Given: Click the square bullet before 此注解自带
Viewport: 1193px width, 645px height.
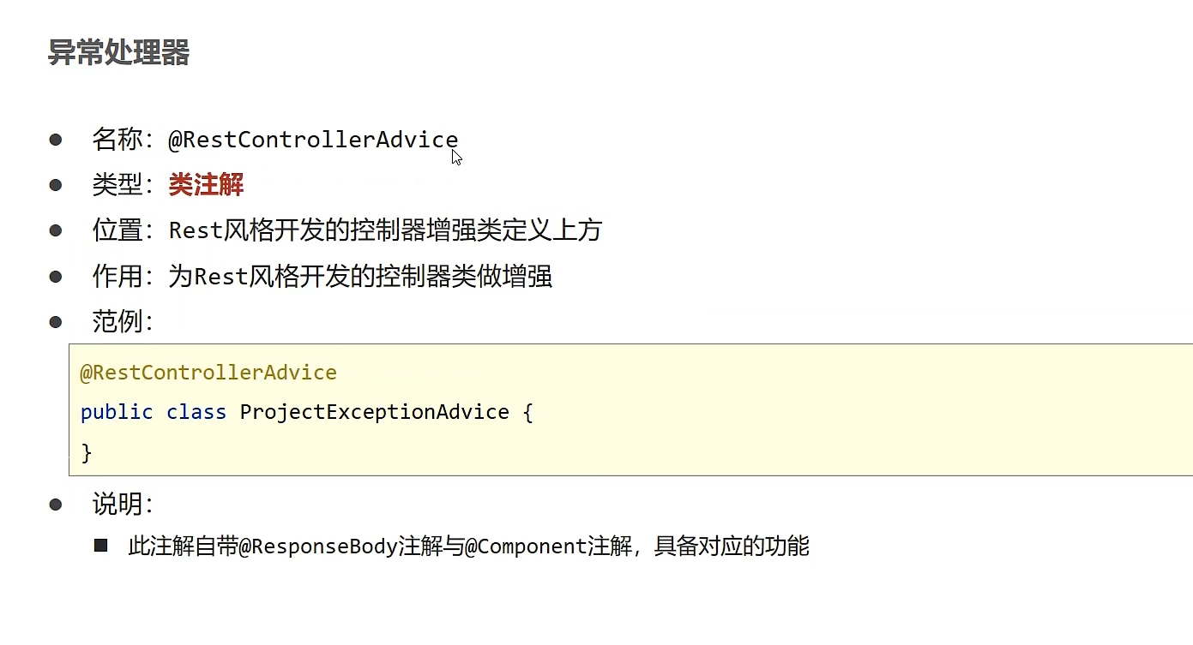Looking at the screenshot, I should [x=101, y=545].
